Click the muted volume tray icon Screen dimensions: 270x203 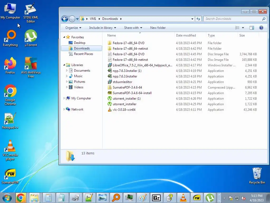click(x=243, y=198)
